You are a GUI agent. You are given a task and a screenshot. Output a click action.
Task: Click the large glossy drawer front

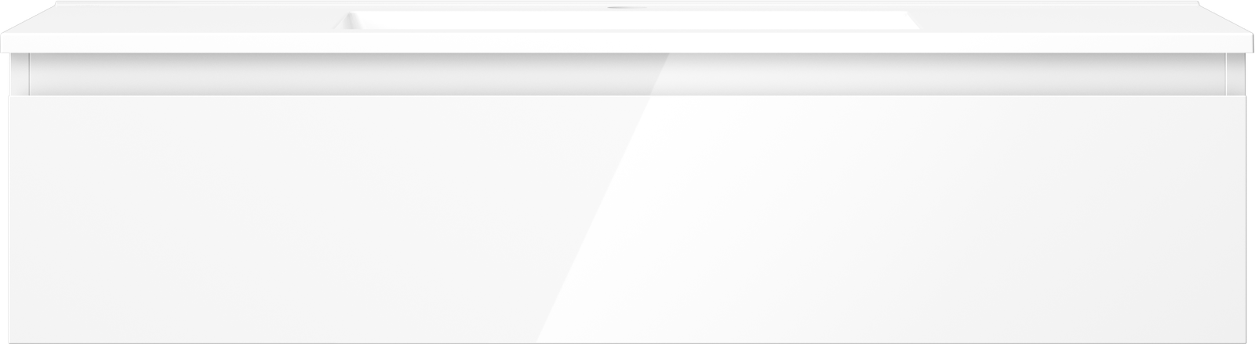tap(627, 219)
